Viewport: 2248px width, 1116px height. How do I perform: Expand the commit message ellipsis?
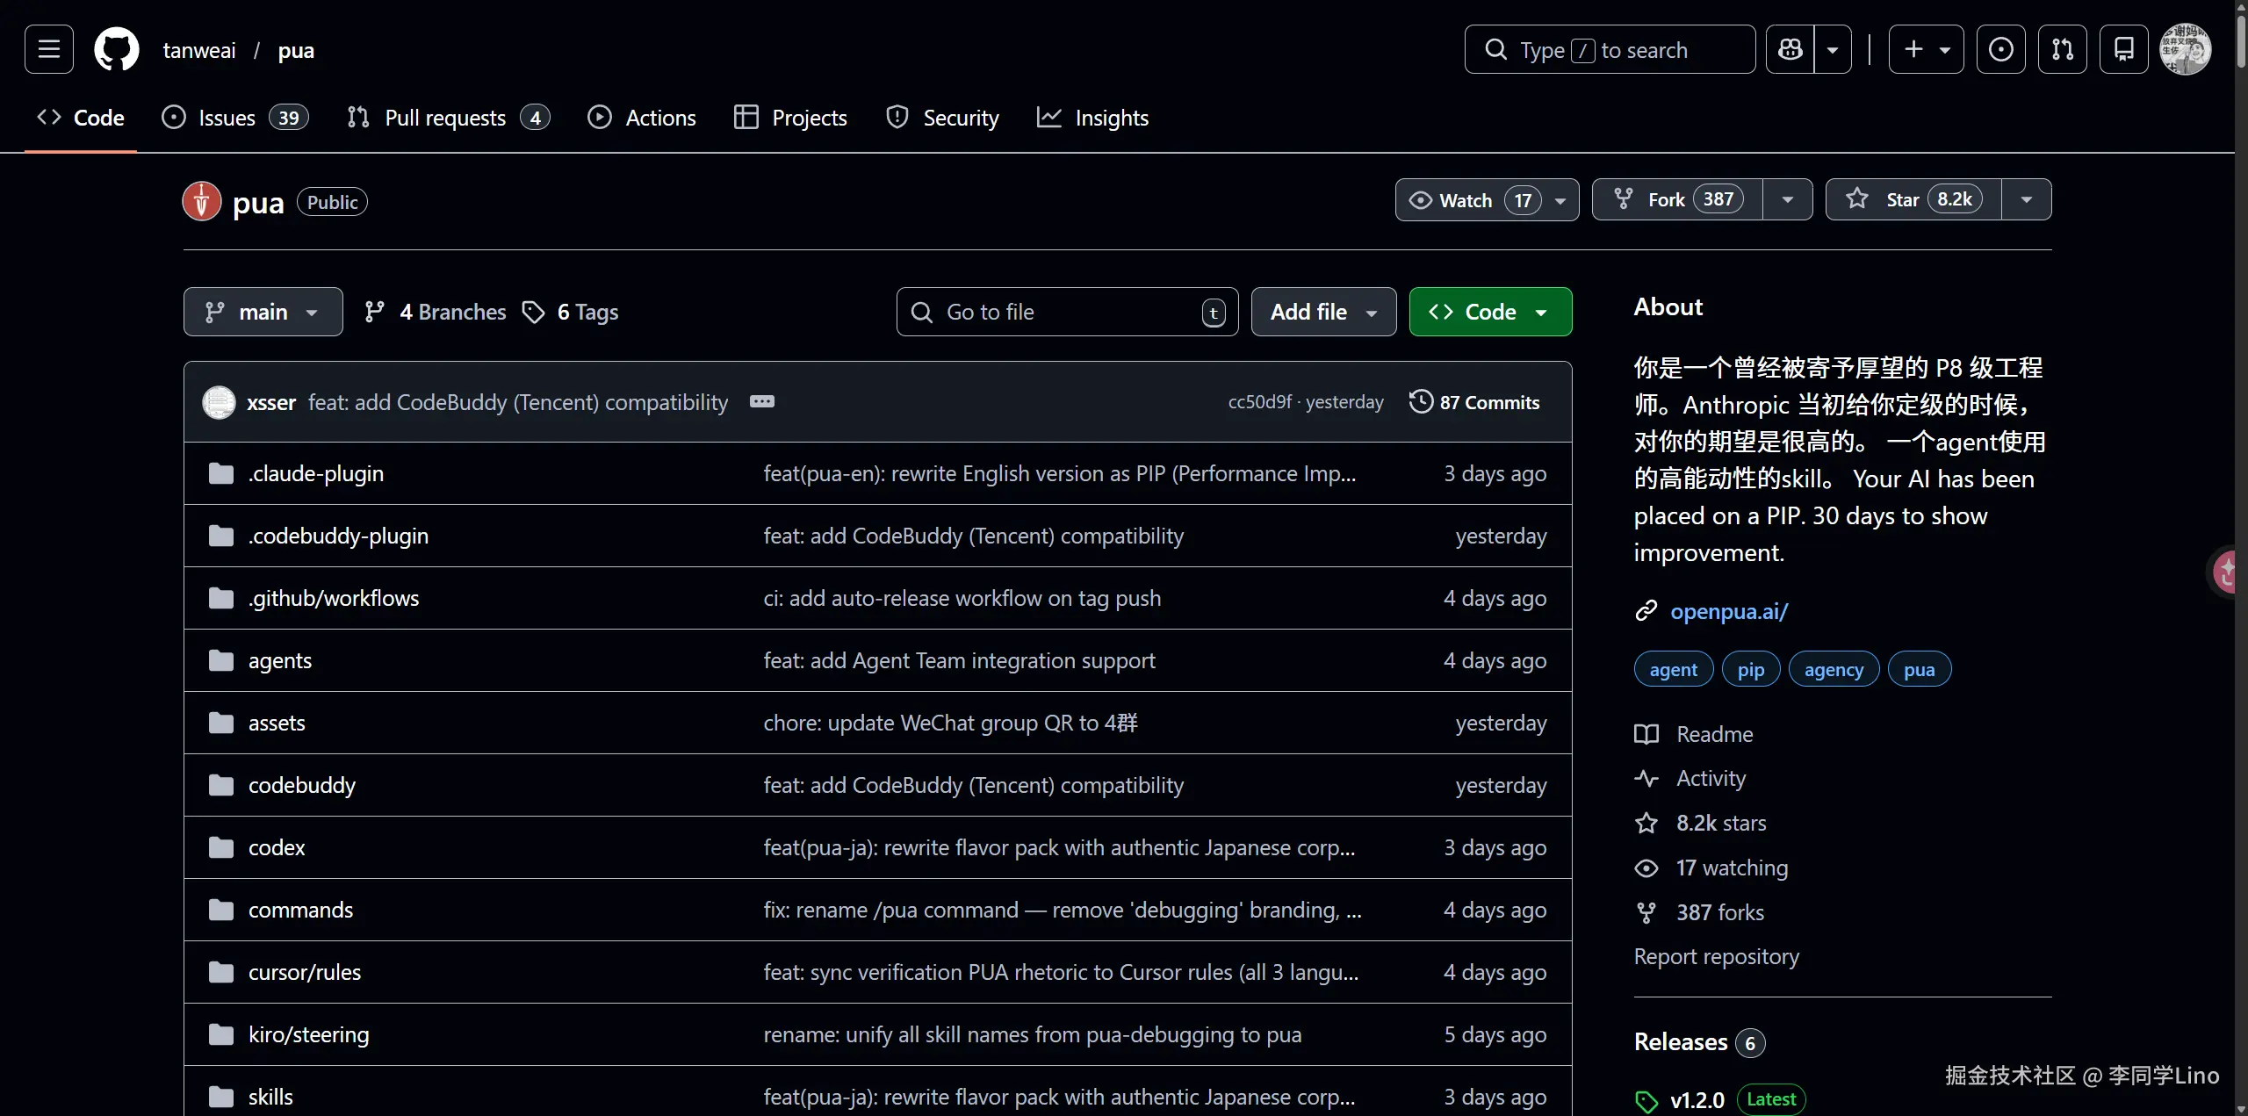(x=761, y=401)
